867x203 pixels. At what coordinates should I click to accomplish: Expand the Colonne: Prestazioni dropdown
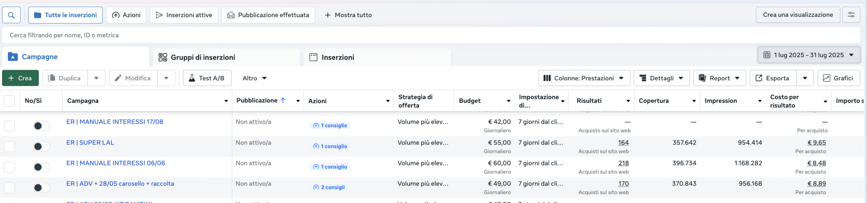(584, 78)
